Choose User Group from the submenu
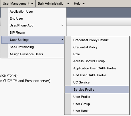This screenshot has width=131, height=116. 97,104
